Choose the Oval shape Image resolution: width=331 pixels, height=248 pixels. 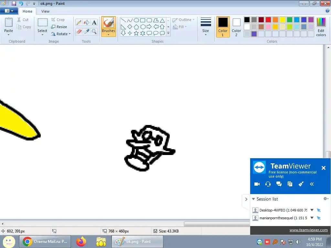click(136, 20)
